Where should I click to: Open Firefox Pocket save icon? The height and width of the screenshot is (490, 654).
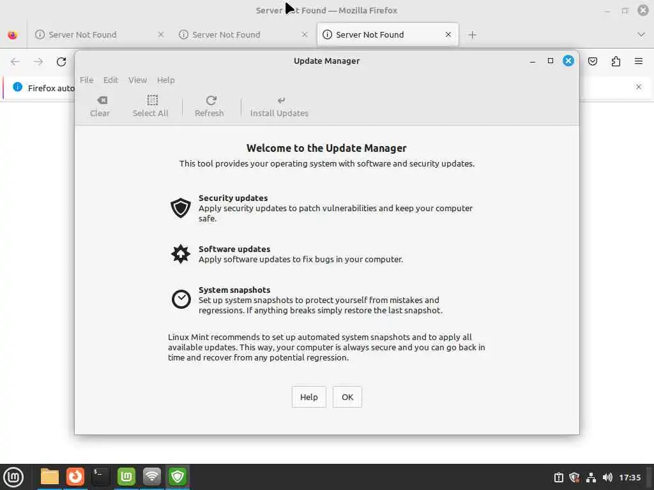coord(592,62)
